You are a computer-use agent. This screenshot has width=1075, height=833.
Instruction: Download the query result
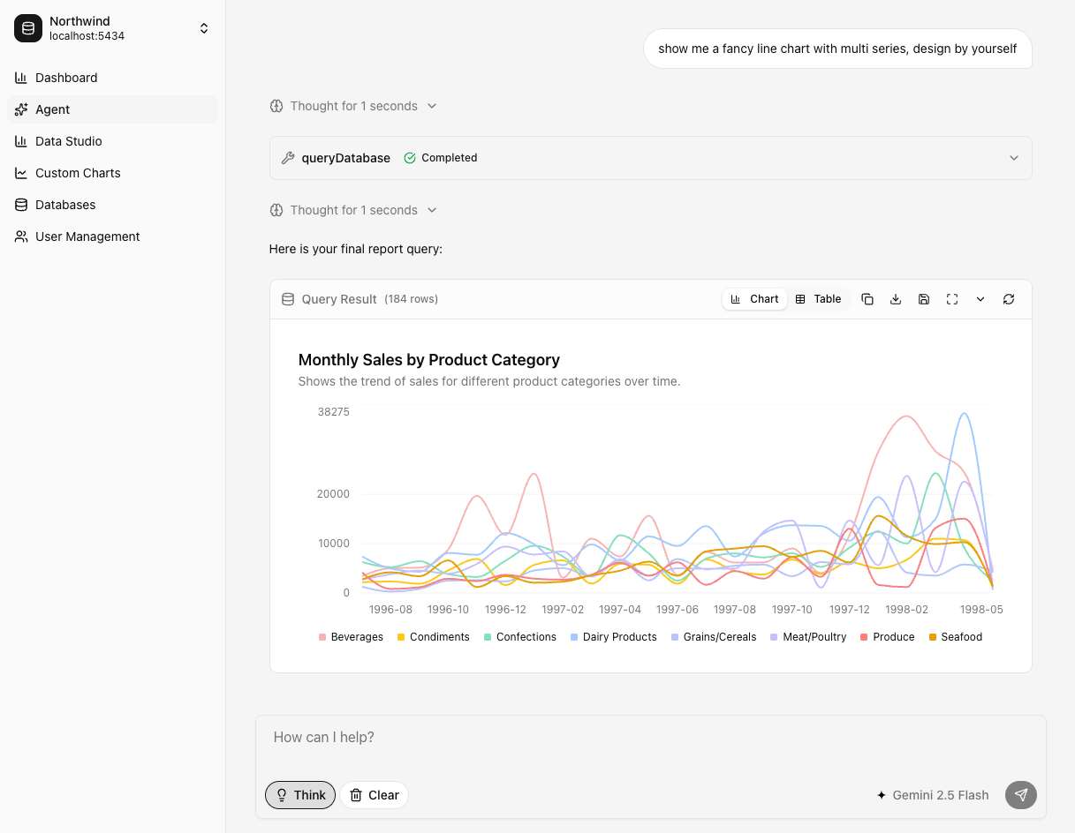tap(896, 299)
